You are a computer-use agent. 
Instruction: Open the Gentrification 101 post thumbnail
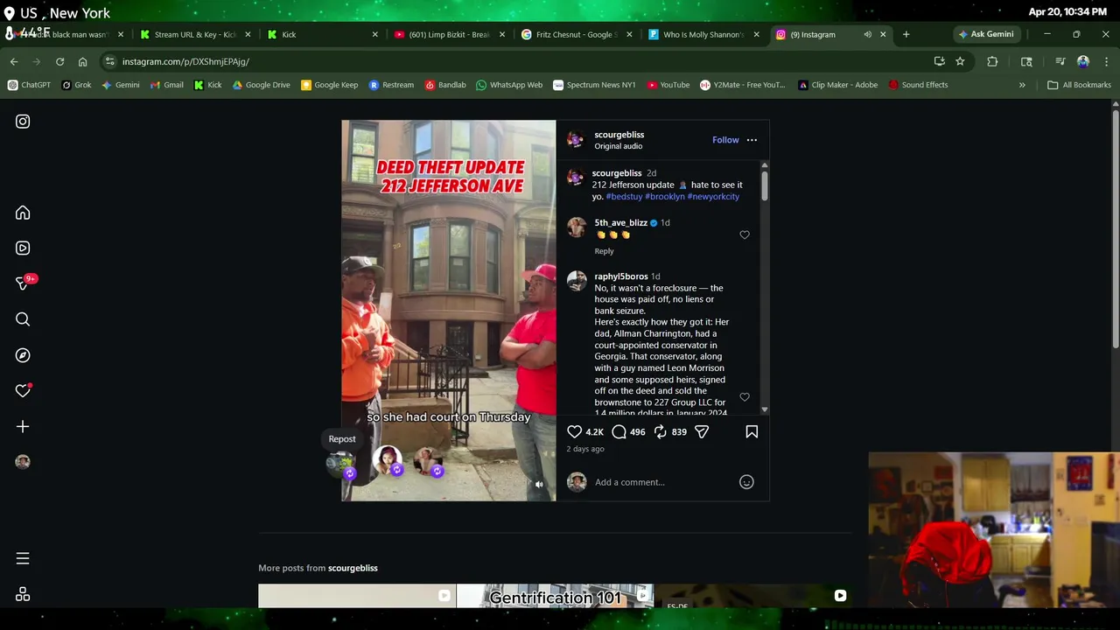click(x=555, y=596)
